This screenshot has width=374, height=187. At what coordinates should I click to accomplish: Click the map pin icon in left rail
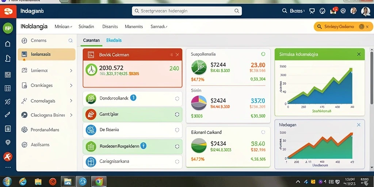click(8, 143)
